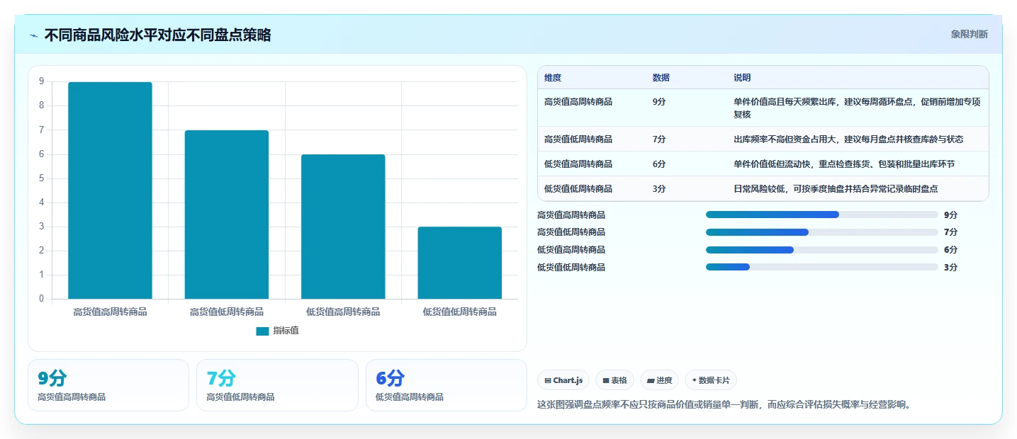The width and height of the screenshot is (1017, 439).
Task: Select the 进度 tag
Action: [x=659, y=380]
